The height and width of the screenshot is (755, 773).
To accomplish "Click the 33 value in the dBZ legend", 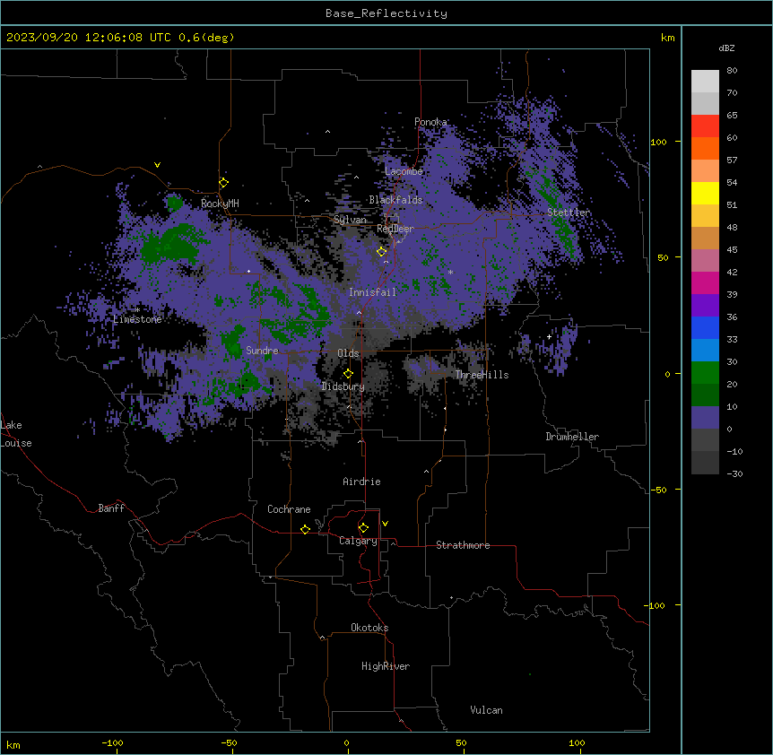I will click(732, 340).
